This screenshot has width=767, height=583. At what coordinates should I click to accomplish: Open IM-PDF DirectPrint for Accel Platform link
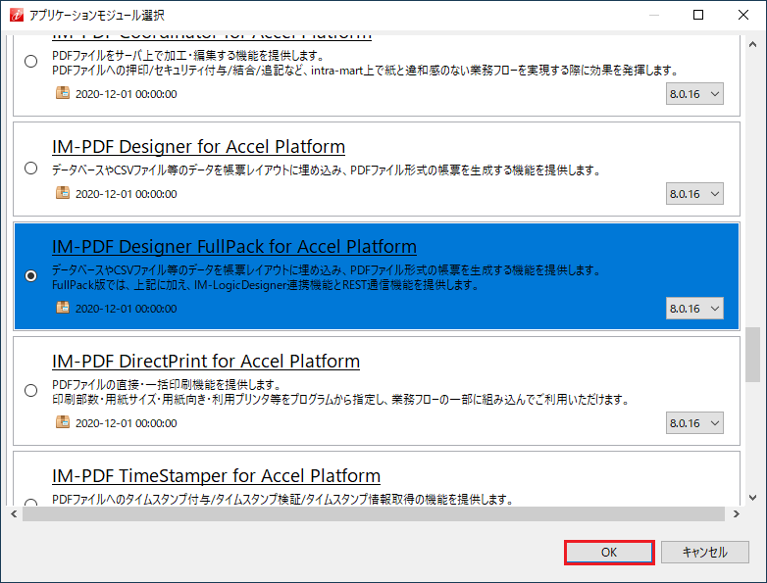(x=206, y=362)
